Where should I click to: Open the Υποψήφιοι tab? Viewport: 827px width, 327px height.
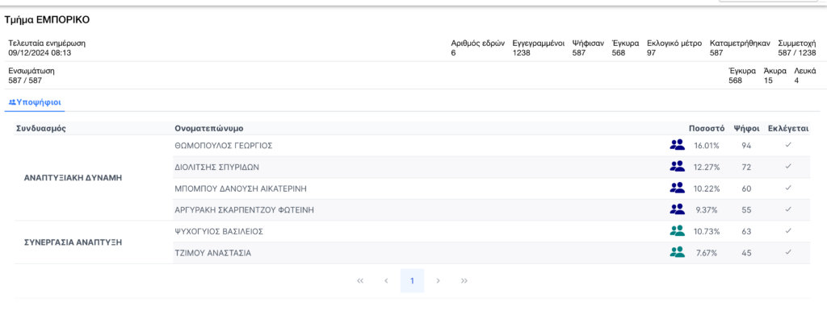tap(36, 102)
